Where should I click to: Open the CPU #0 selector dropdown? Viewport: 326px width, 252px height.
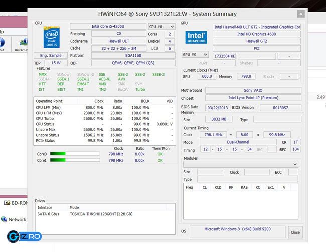pyautogui.click(x=161, y=27)
